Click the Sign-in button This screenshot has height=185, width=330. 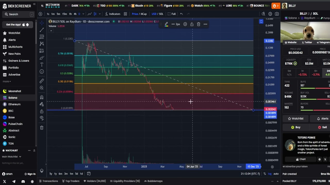pos(30,174)
